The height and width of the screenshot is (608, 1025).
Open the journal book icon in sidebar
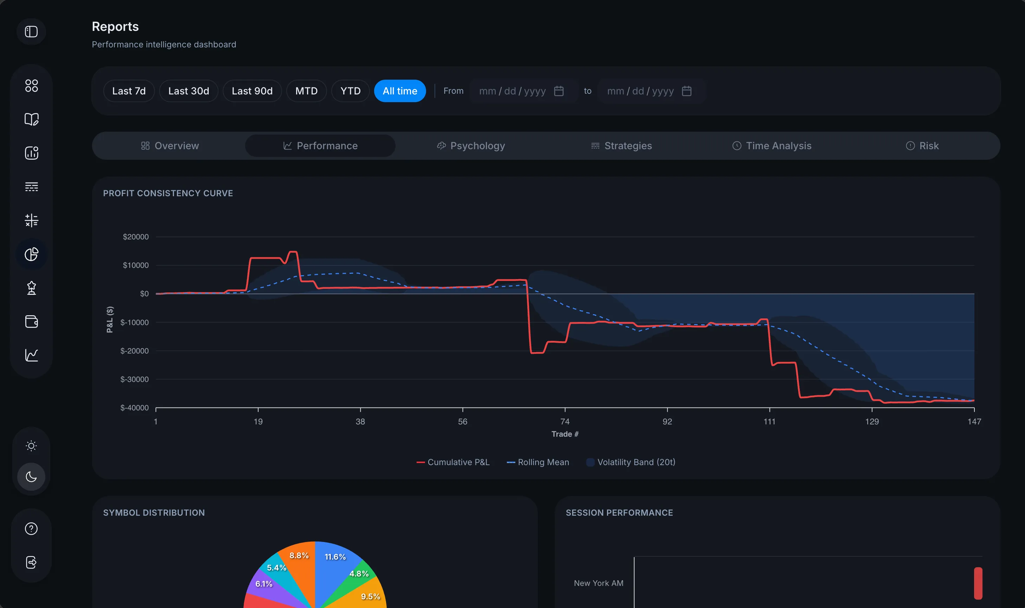pyautogui.click(x=31, y=119)
